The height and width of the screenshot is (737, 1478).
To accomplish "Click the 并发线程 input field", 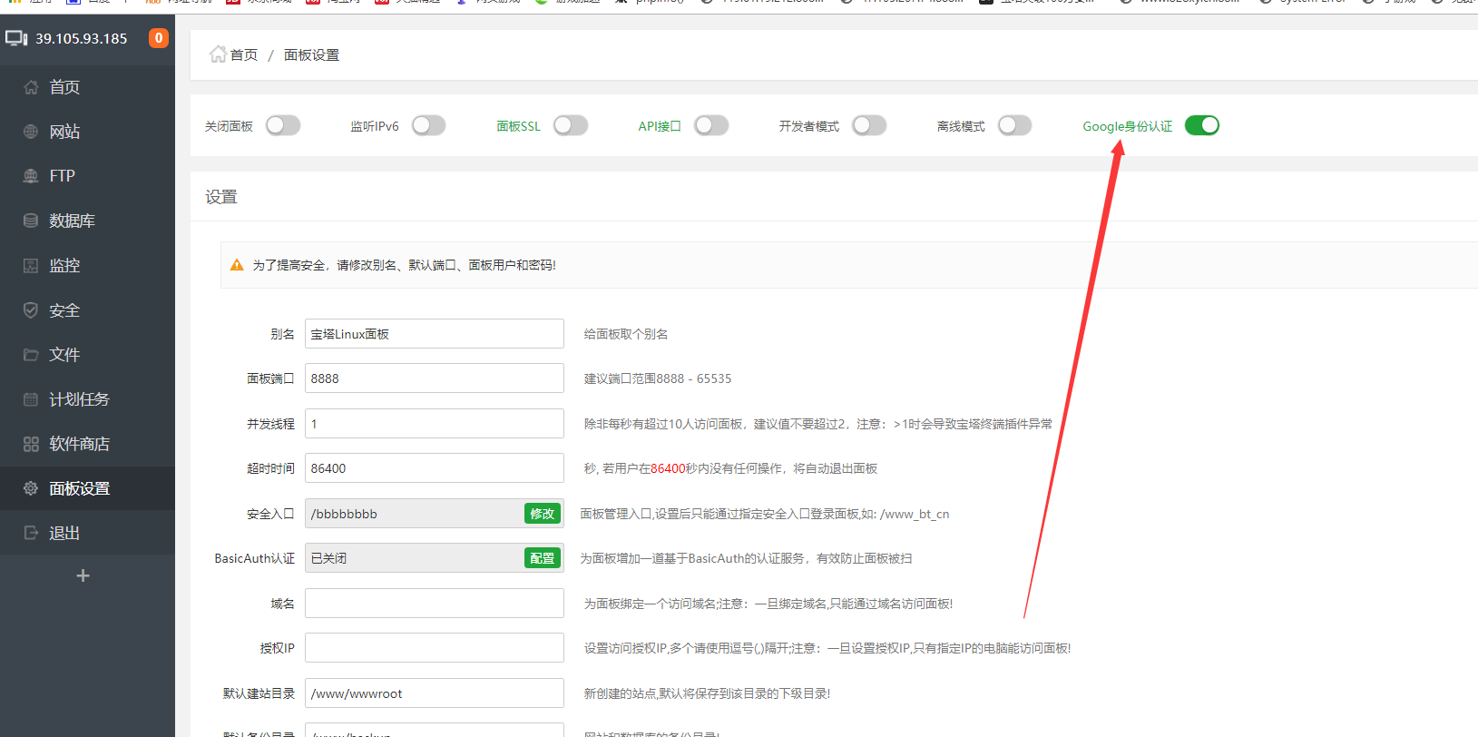I will pyautogui.click(x=435, y=424).
